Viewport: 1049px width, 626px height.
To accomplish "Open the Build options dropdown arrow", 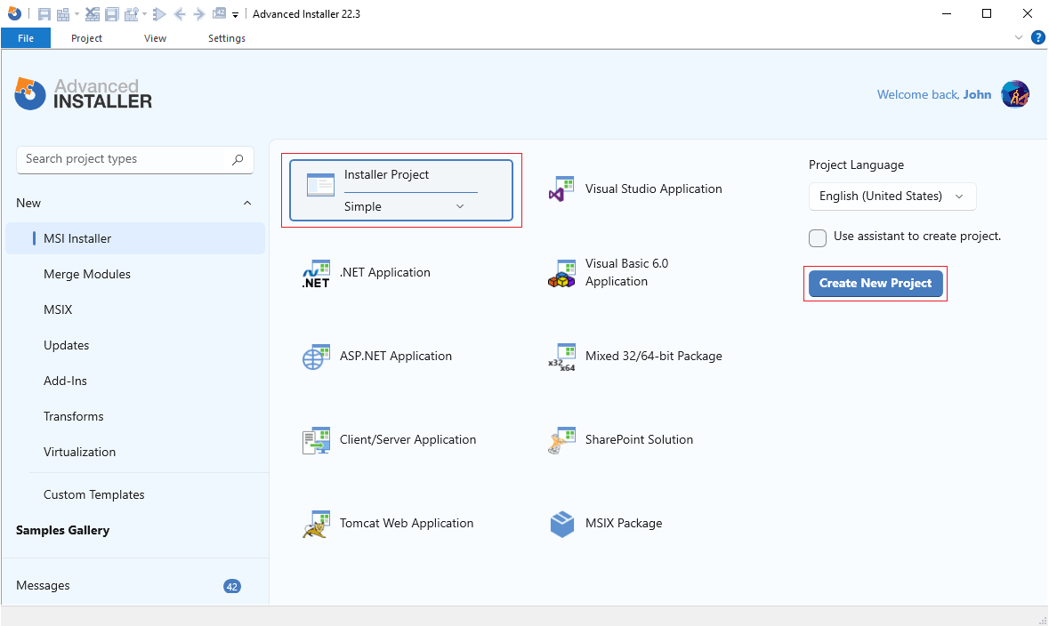I will tap(77, 13).
